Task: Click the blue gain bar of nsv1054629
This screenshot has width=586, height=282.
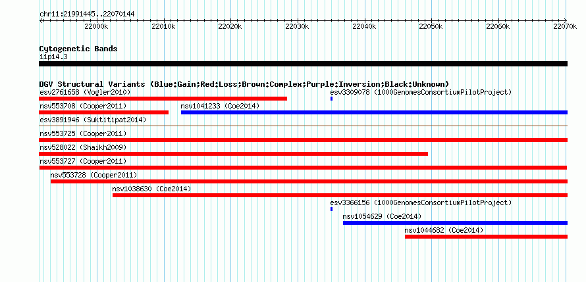Action: point(455,223)
